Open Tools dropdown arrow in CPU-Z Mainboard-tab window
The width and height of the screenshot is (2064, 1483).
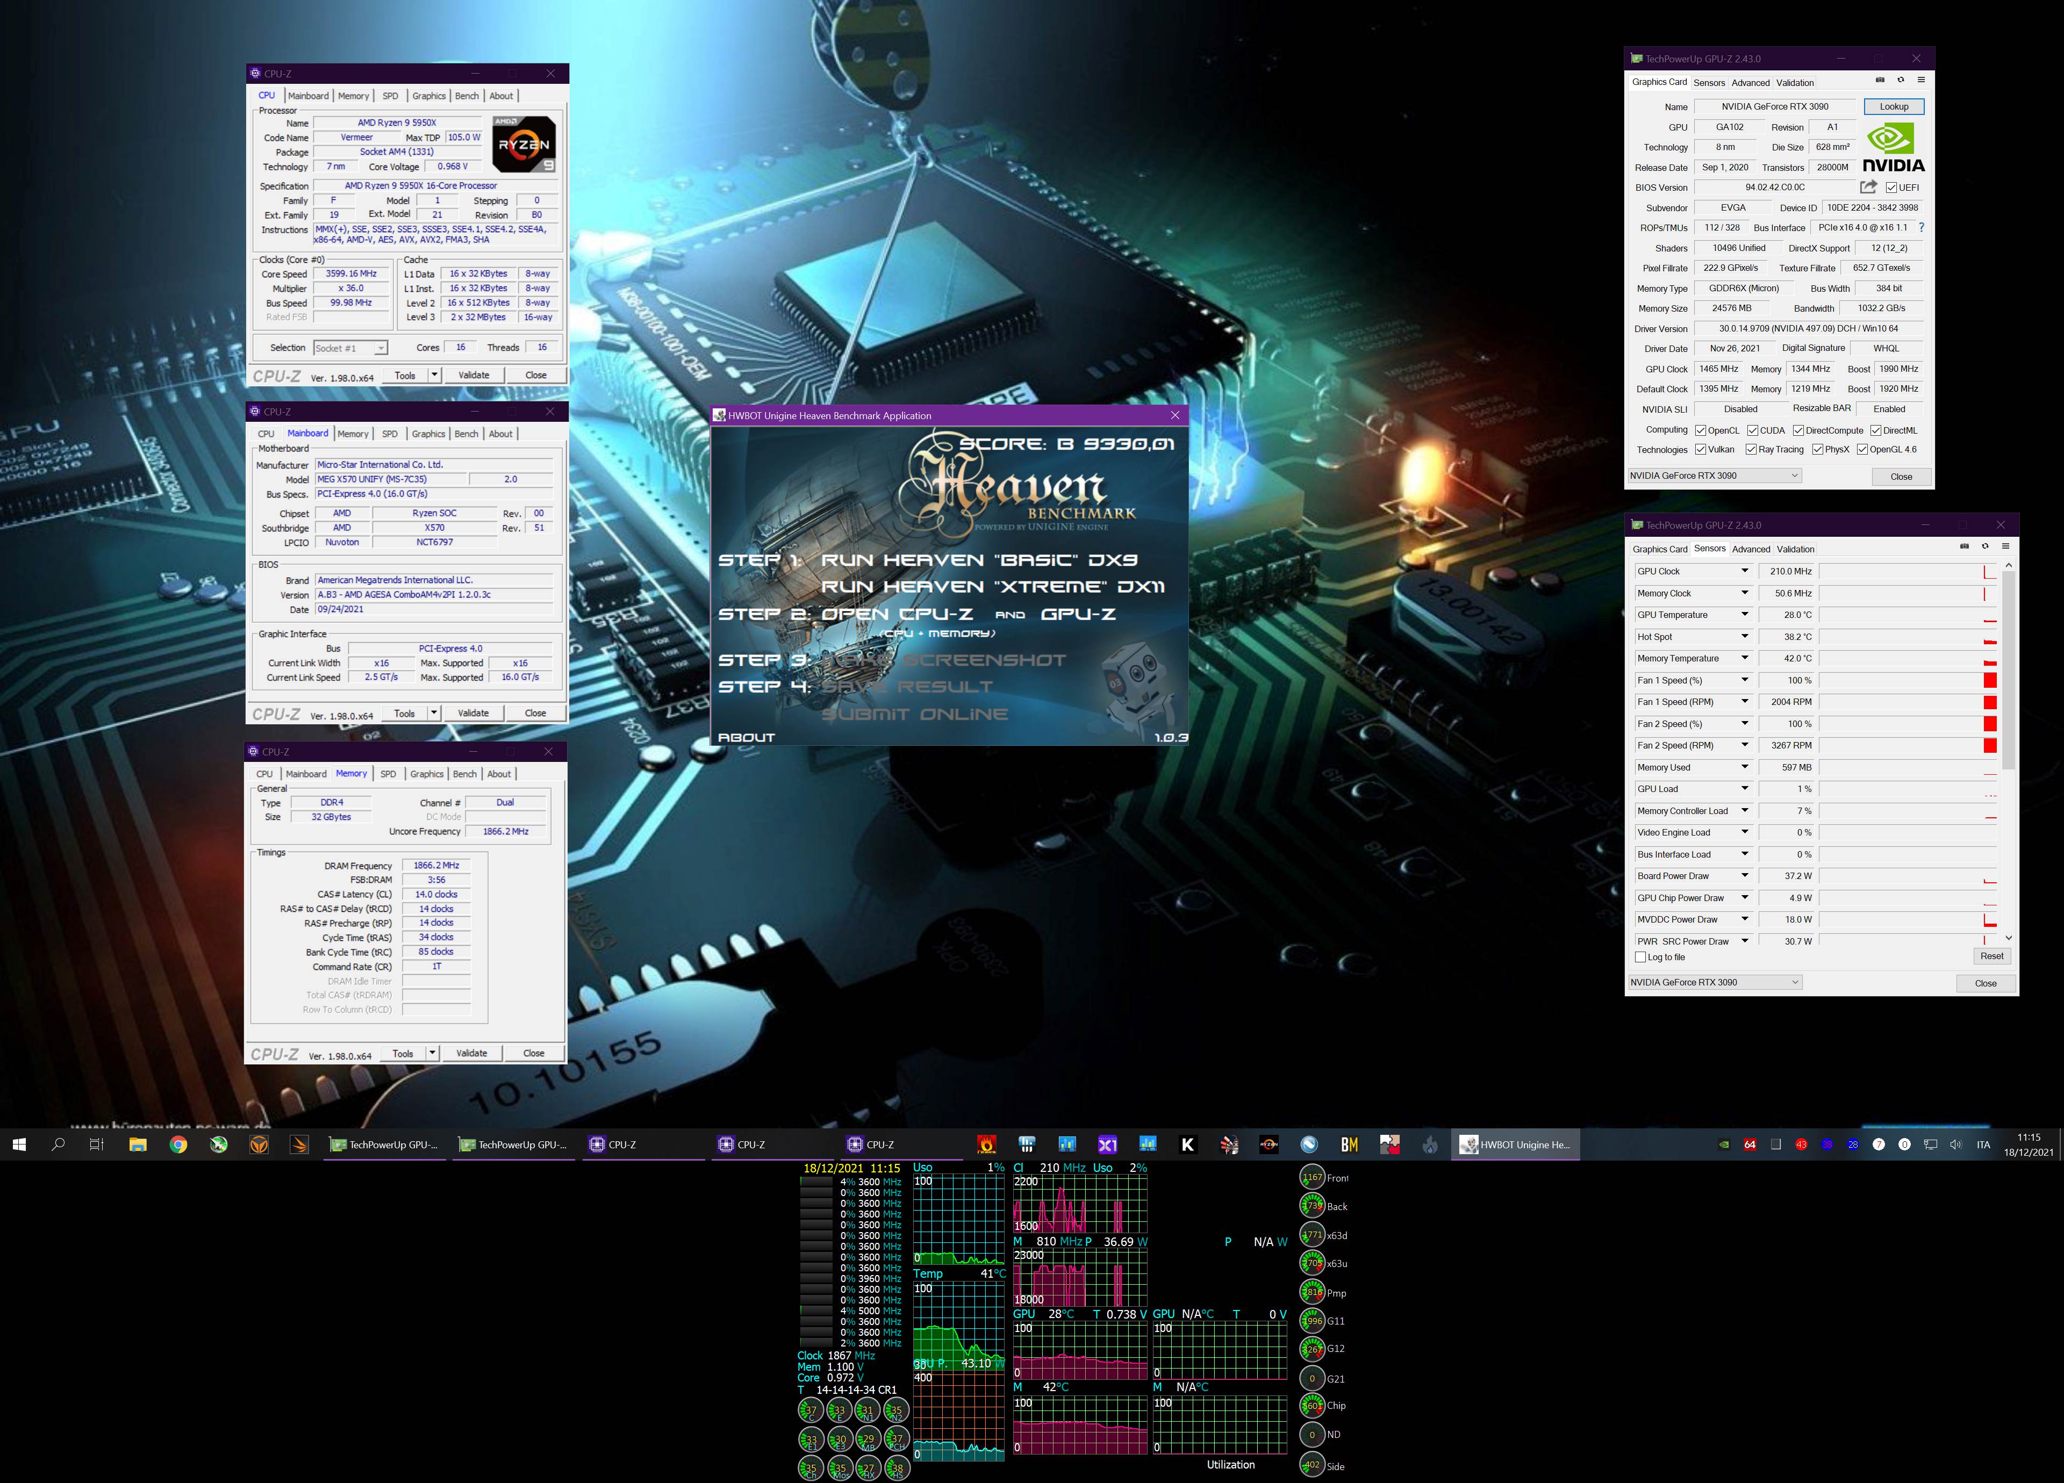(x=434, y=714)
